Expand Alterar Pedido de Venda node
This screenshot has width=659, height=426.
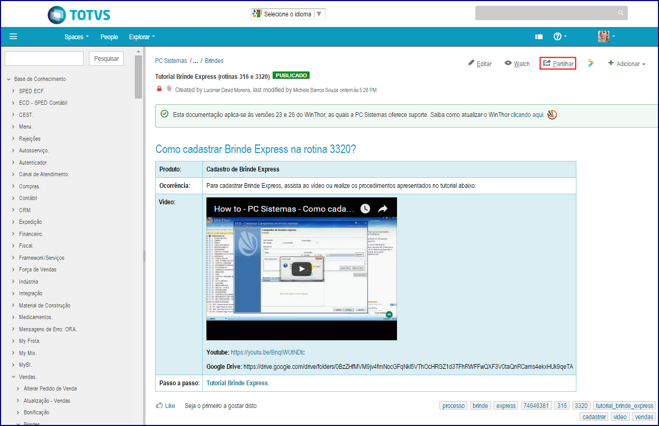pos(18,388)
